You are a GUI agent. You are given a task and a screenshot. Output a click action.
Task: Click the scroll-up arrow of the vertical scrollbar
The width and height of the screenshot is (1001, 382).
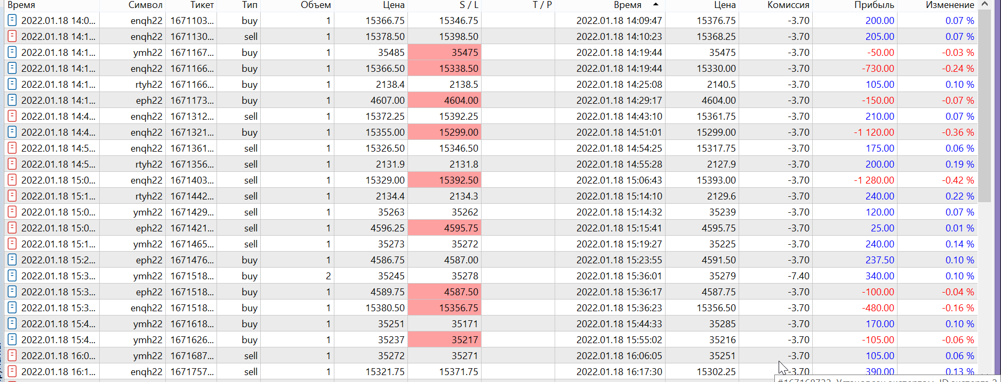pos(984,4)
